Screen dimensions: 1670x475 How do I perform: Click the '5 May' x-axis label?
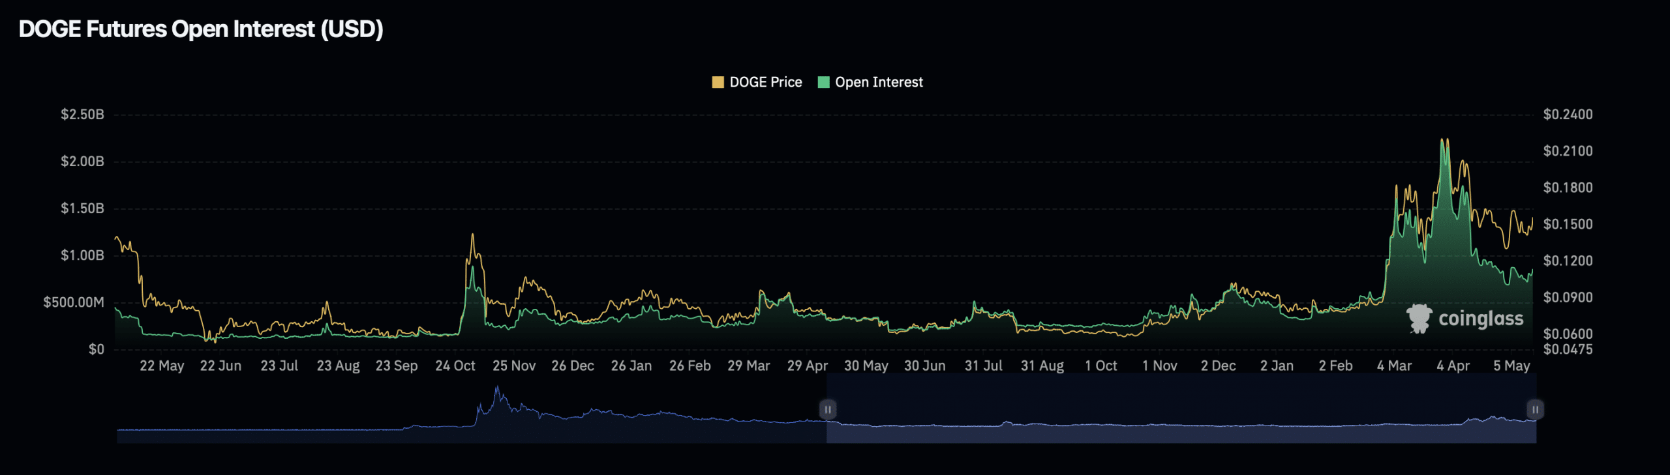click(1512, 366)
